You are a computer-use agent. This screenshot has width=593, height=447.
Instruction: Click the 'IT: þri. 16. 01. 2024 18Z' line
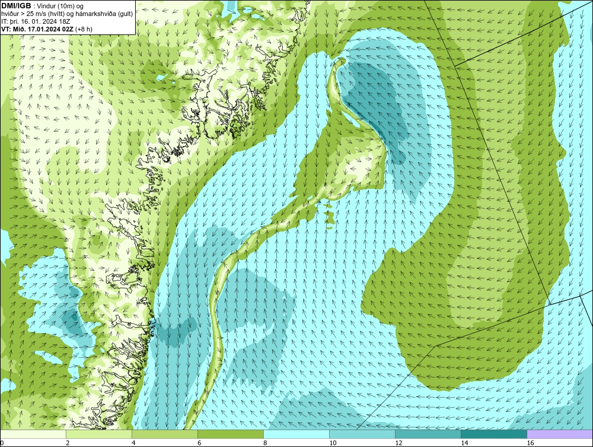point(36,21)
